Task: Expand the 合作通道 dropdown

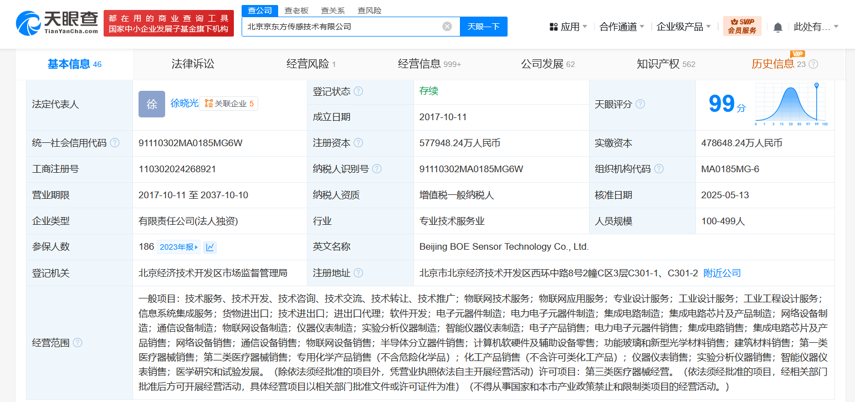Action: (622, 27)
